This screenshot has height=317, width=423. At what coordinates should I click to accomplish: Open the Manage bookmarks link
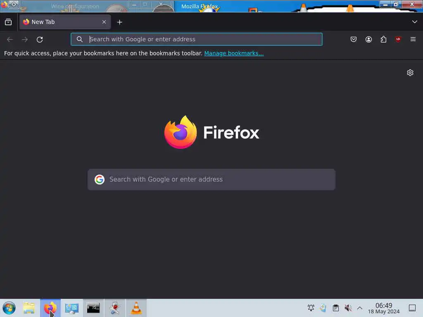[x=234, y=53]
